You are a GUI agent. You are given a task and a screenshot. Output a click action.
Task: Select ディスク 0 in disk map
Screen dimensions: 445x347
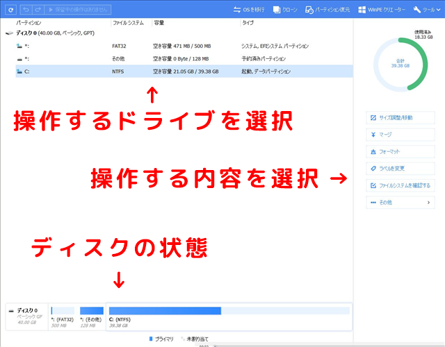pyautogui.click(x=26, y=316)
